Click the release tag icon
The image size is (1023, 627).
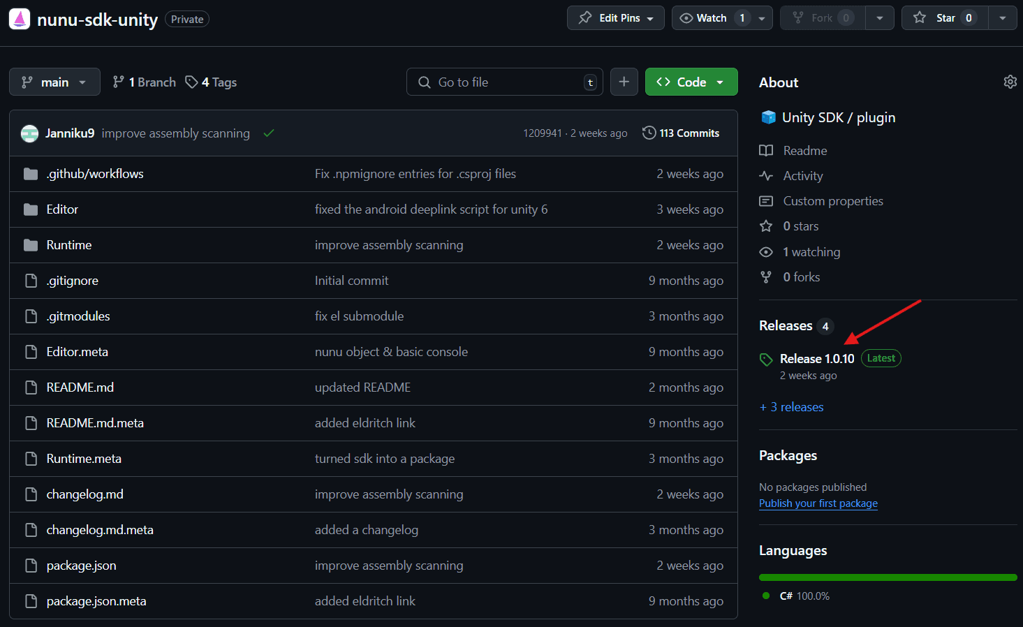pyautogui.click(x=766, y=360)
